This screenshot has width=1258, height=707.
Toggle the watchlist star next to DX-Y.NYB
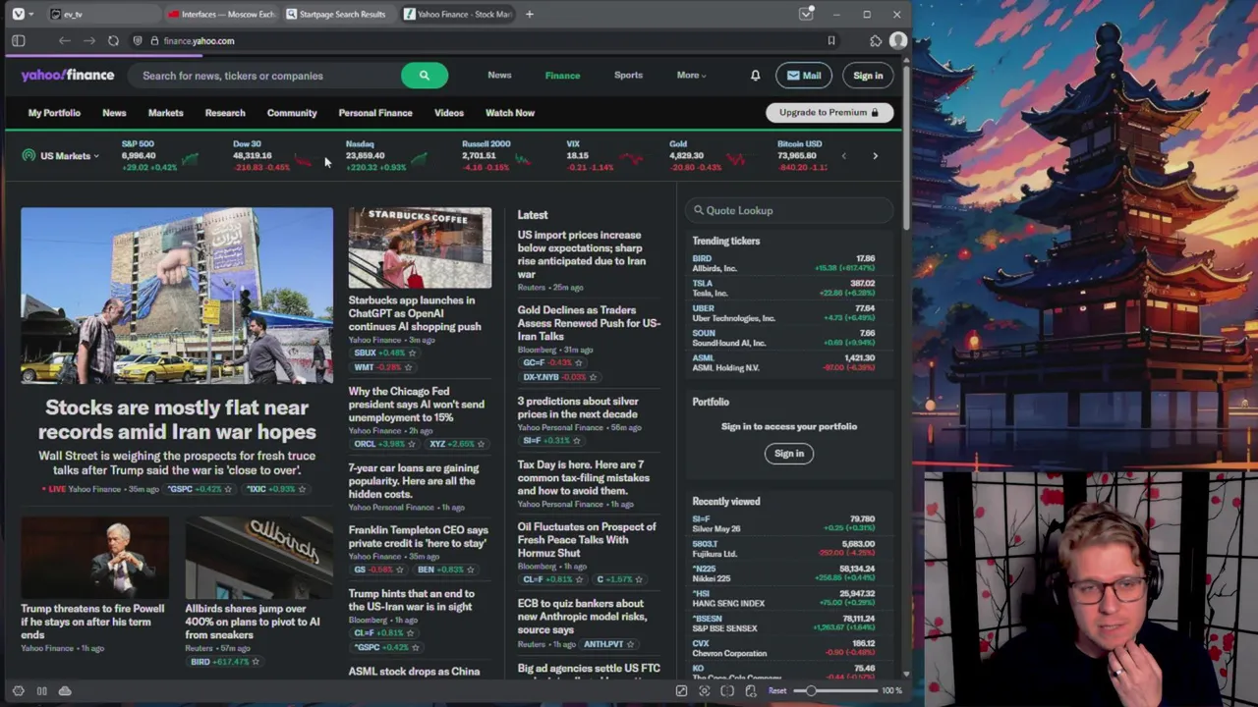click(593, 377)
